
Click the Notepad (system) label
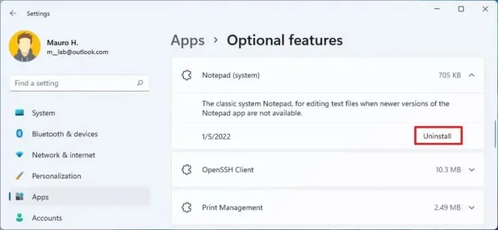pos(231,75)
